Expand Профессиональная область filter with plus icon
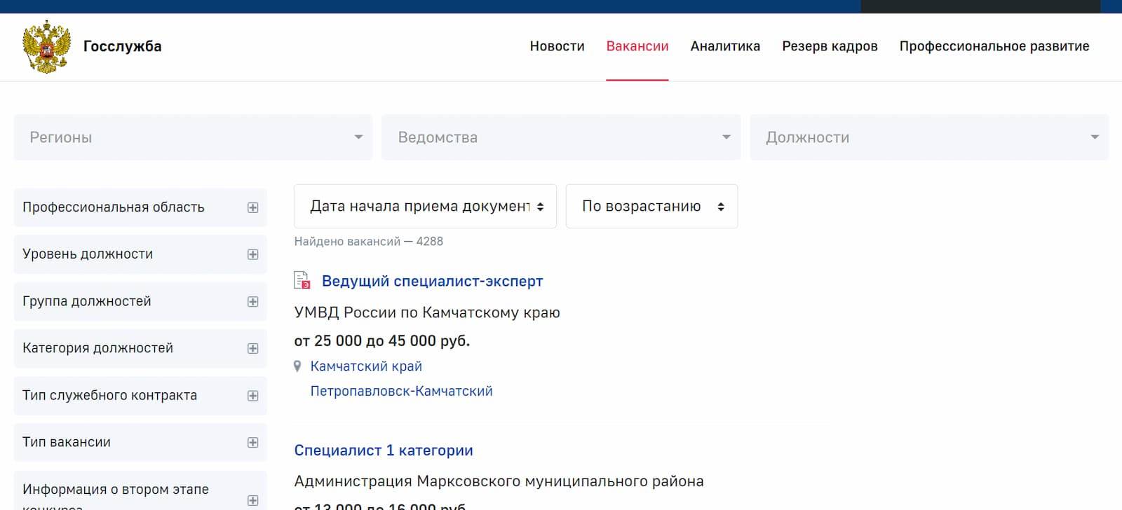The width and height of the screenshot is (1122, 510). tap(252, 207)
